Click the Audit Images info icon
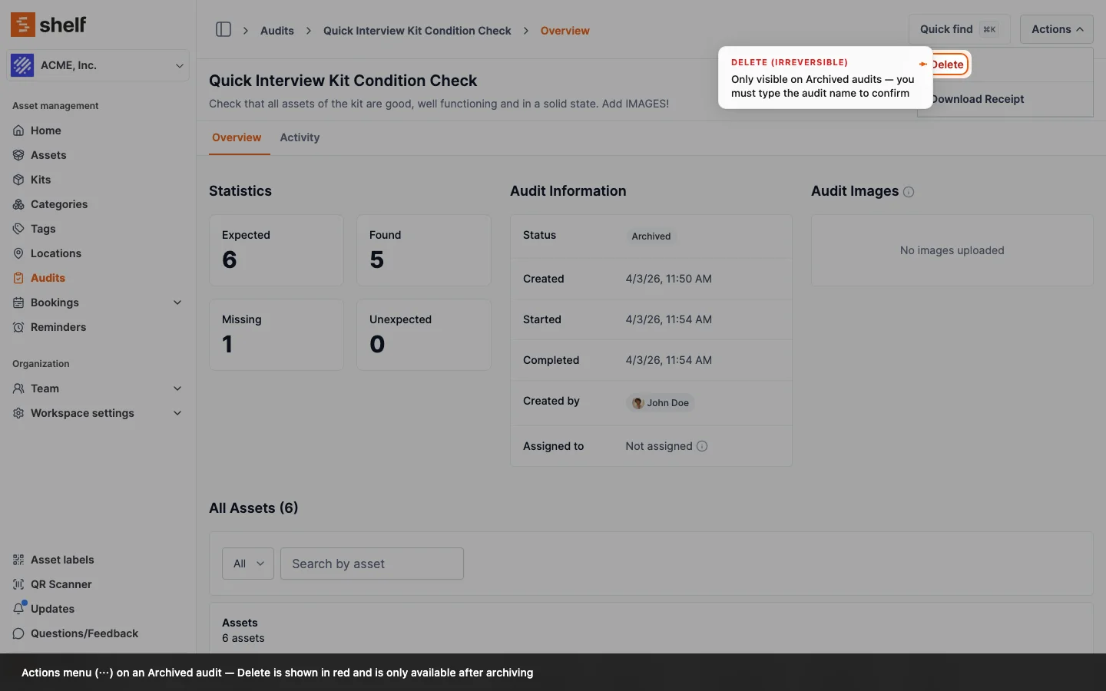This screenshot has width=1106, height=691. tap(909, 192)
